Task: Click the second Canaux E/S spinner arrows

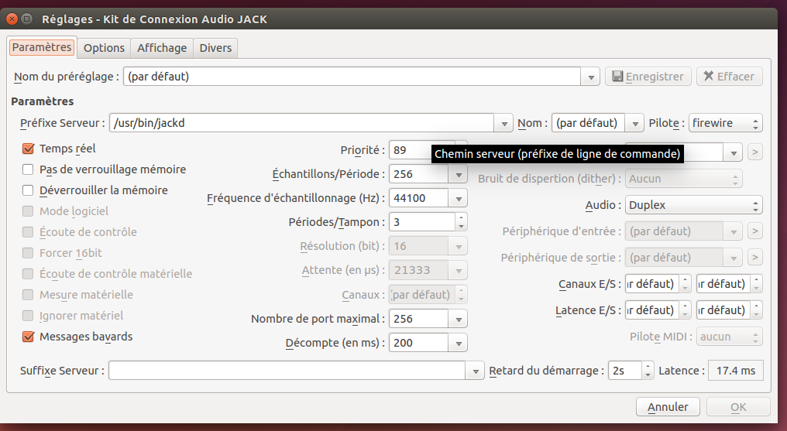Action: click(x=756, y=284)
